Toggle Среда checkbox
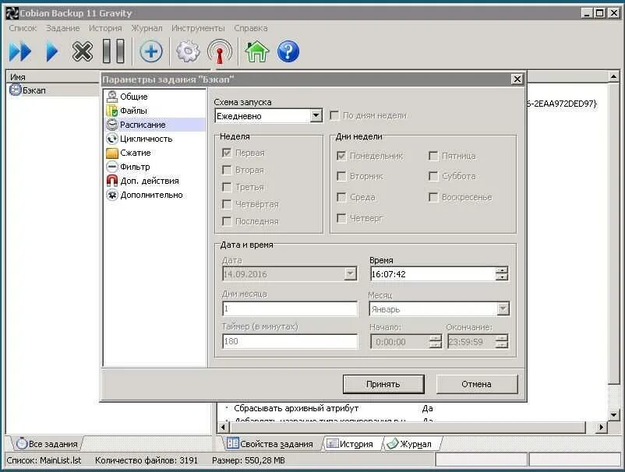 click(x=341, y=197)
